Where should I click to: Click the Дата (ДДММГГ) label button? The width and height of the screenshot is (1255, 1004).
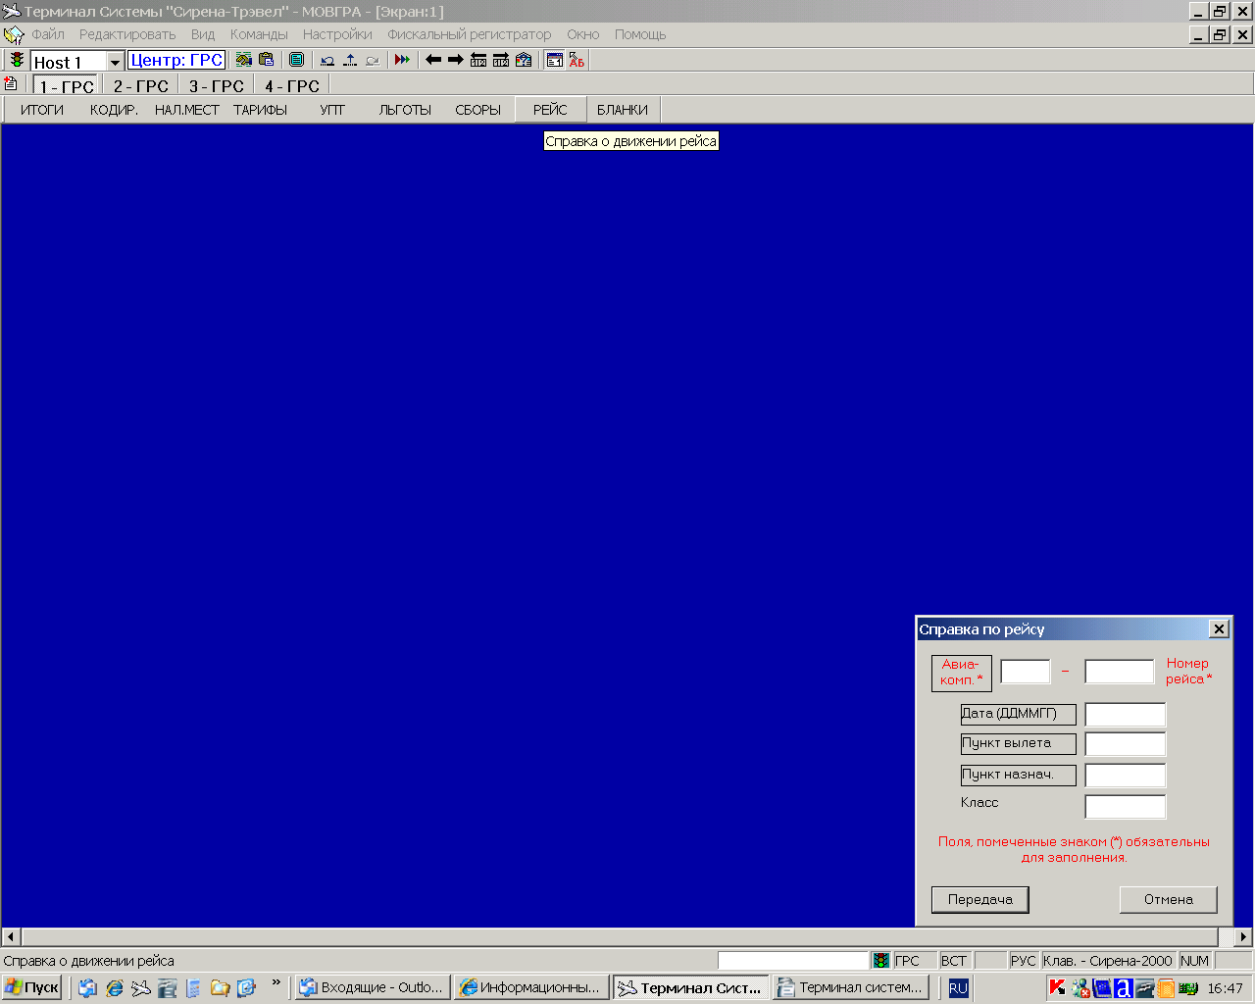(1019, 714)
